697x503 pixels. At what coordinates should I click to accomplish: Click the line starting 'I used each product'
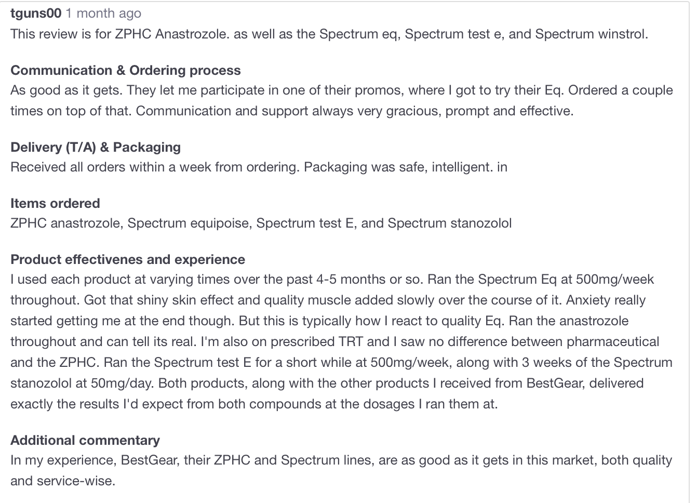[x=332, y=280]
